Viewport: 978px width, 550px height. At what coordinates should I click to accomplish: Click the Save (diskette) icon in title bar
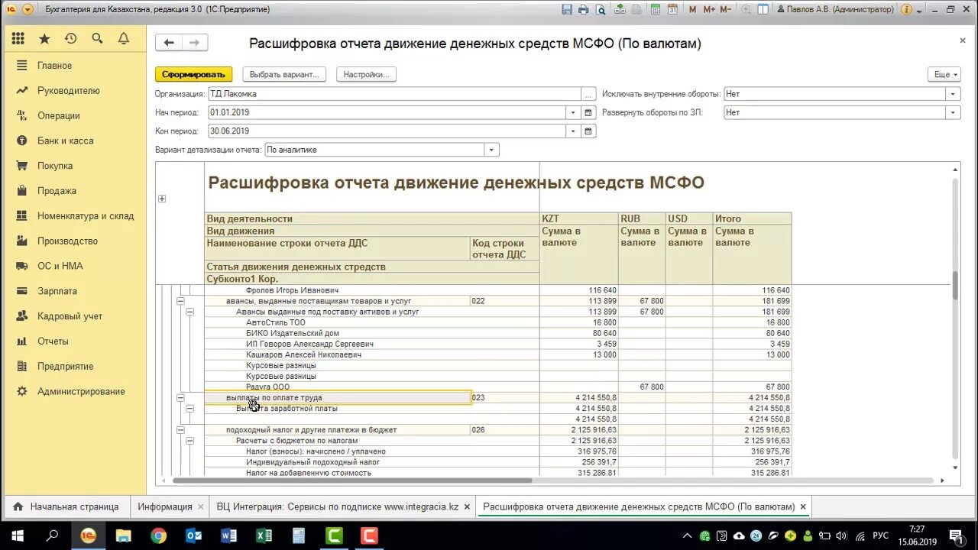pos(566,10)
